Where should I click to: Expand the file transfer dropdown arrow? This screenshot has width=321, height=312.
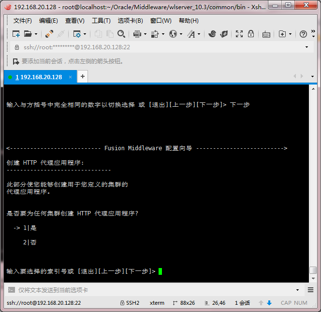click(x=163, y=34)
